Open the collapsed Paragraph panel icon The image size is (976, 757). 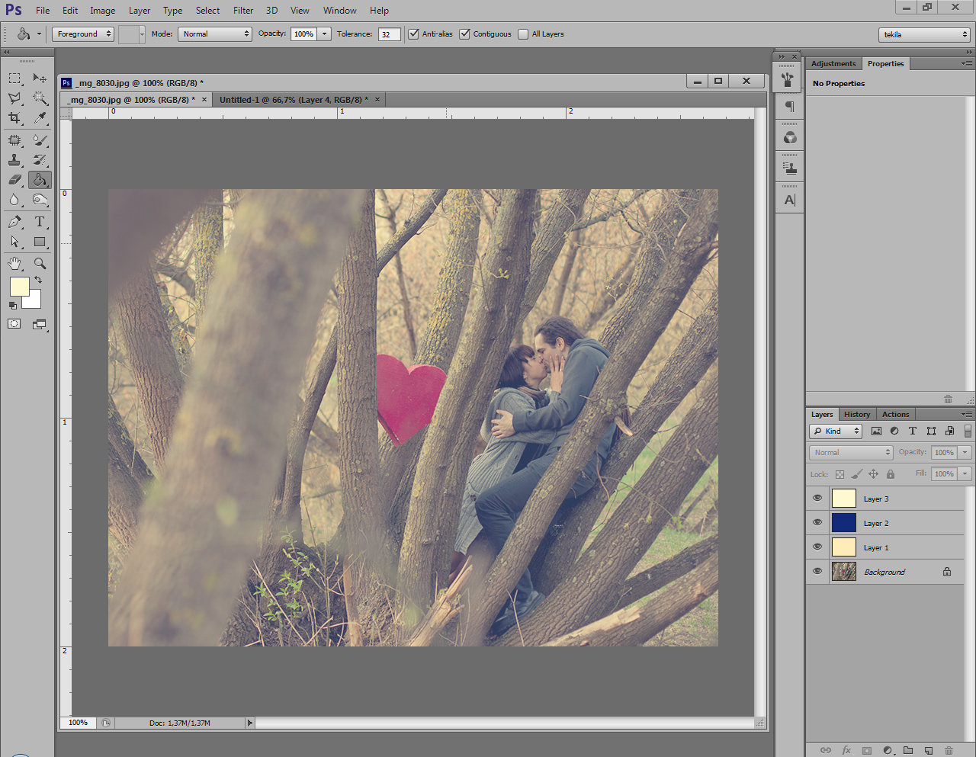click(790, 107)
